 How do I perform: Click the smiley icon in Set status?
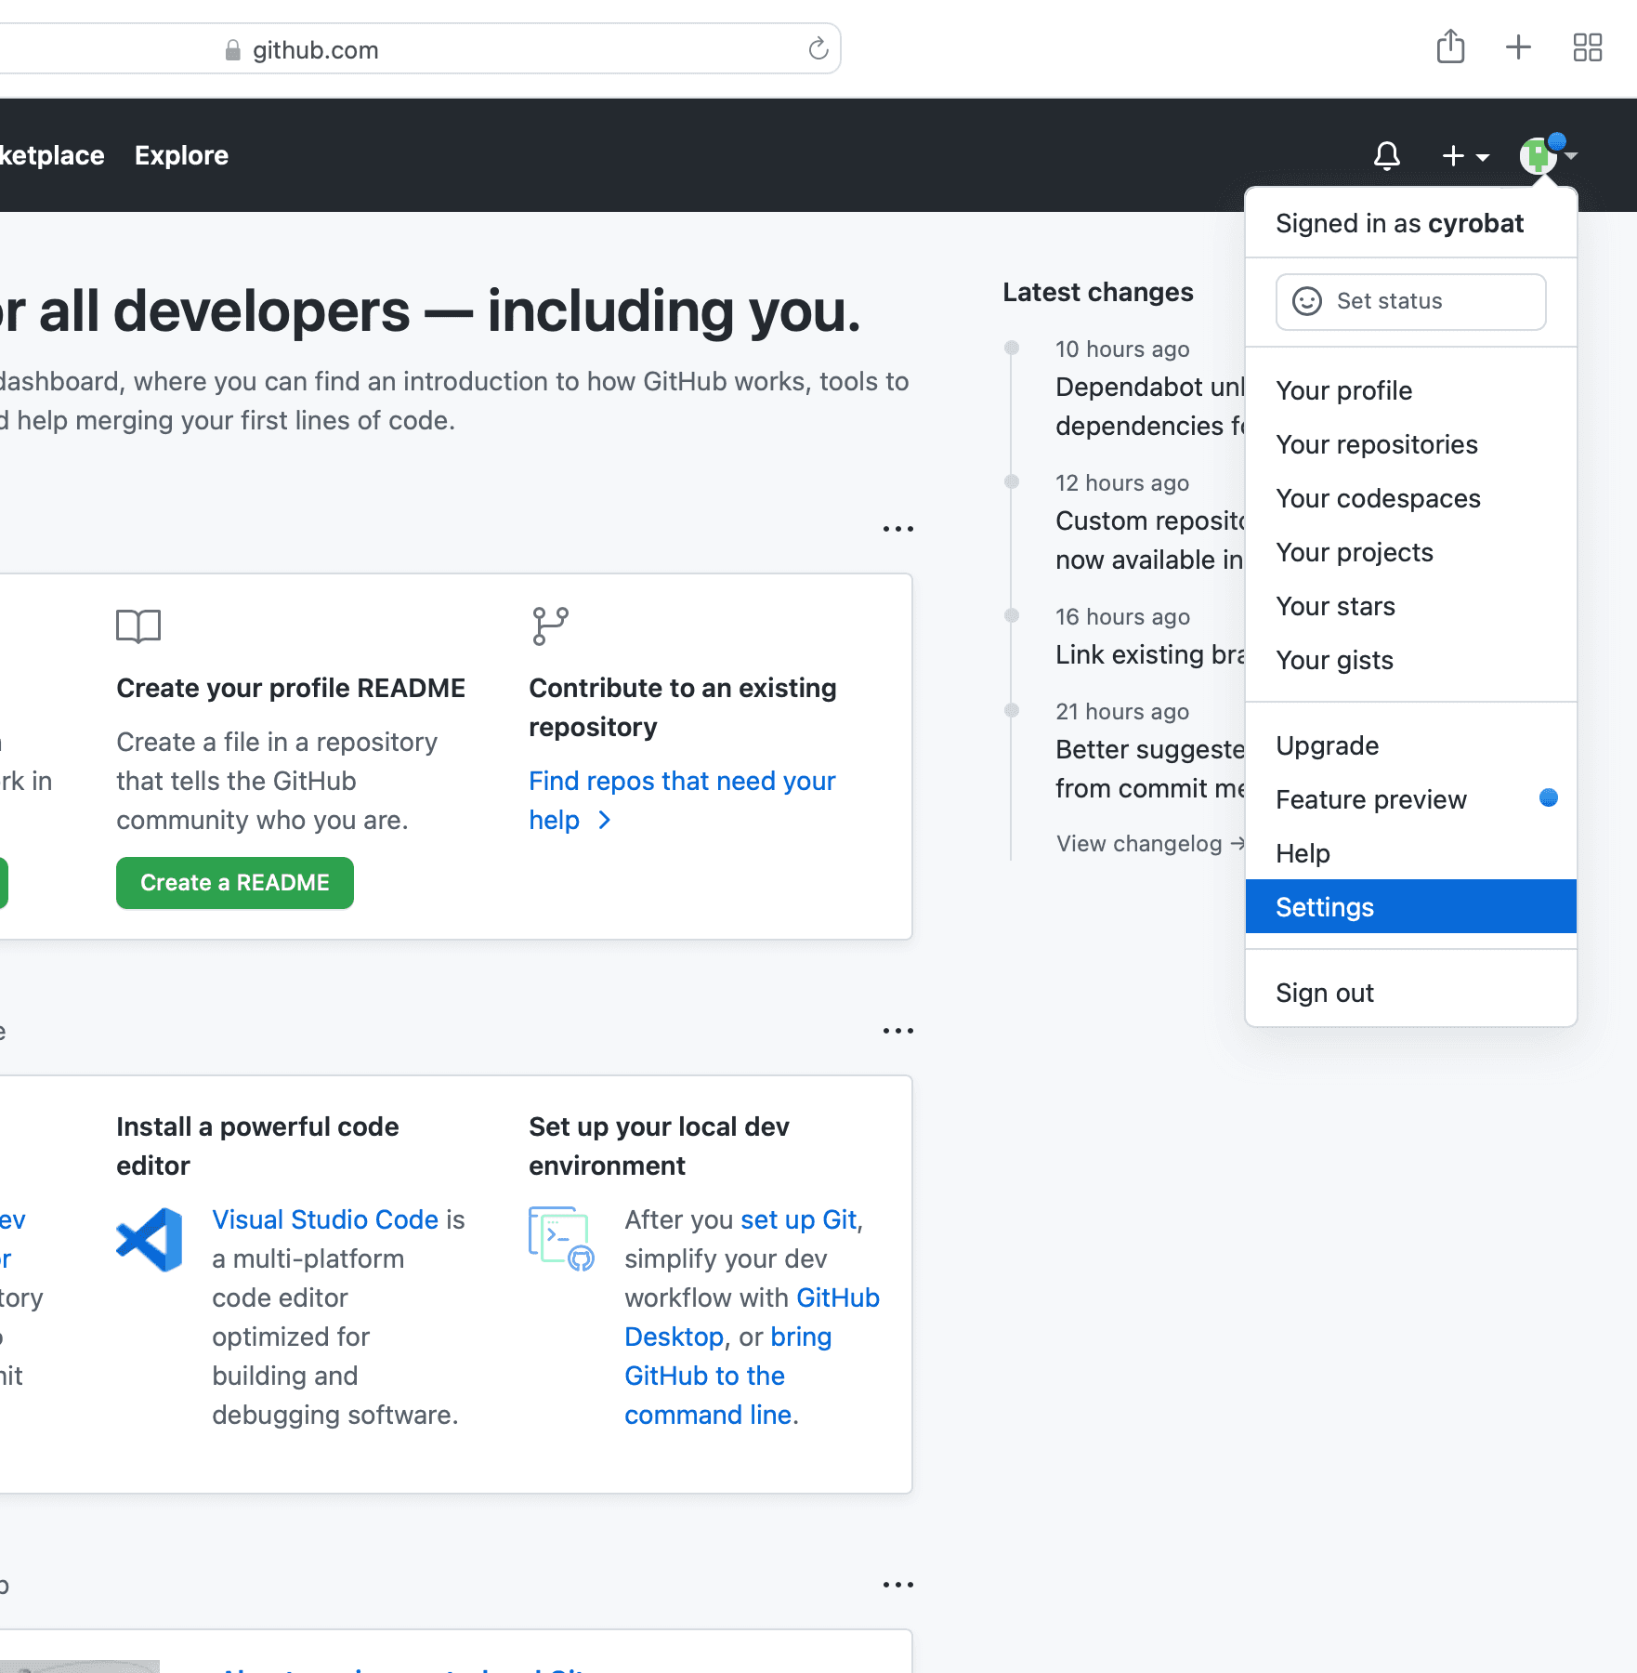click(1306, 301)
